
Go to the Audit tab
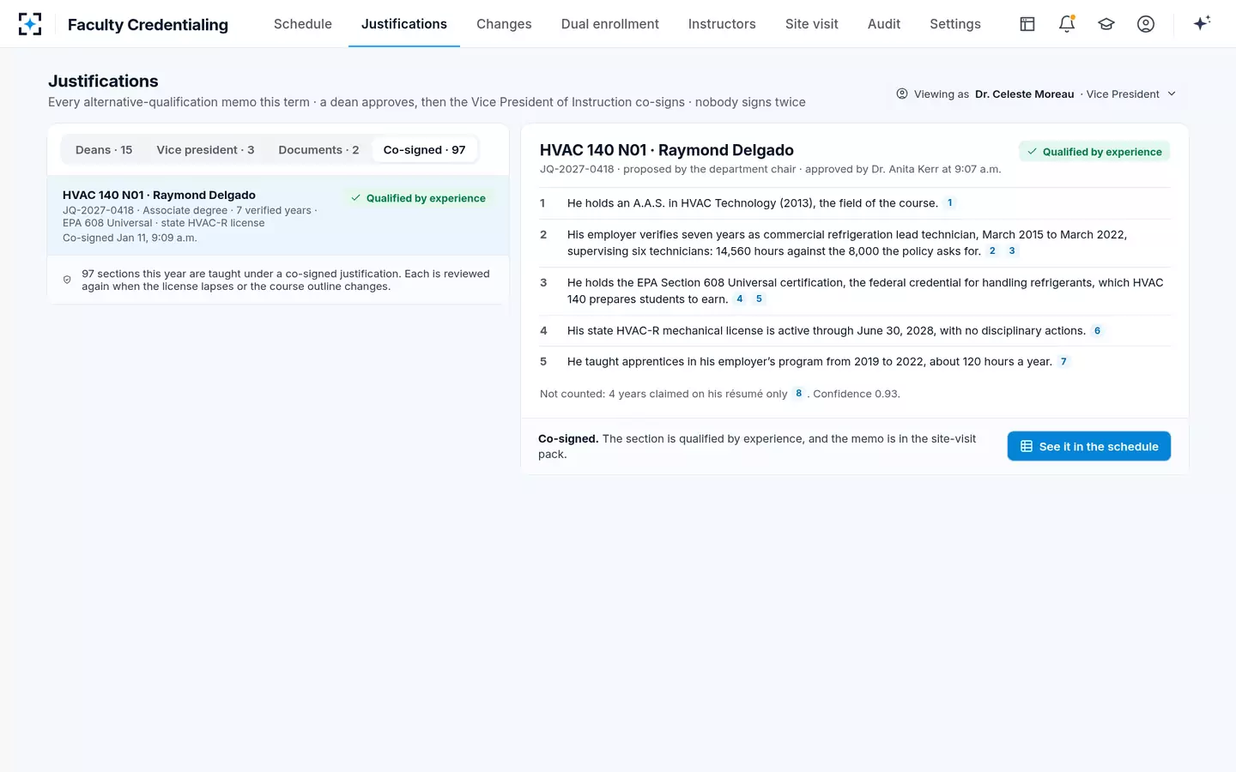(884, 24)
